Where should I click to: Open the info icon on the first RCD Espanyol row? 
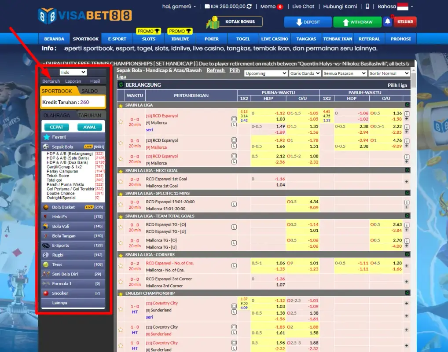point(407,114)
